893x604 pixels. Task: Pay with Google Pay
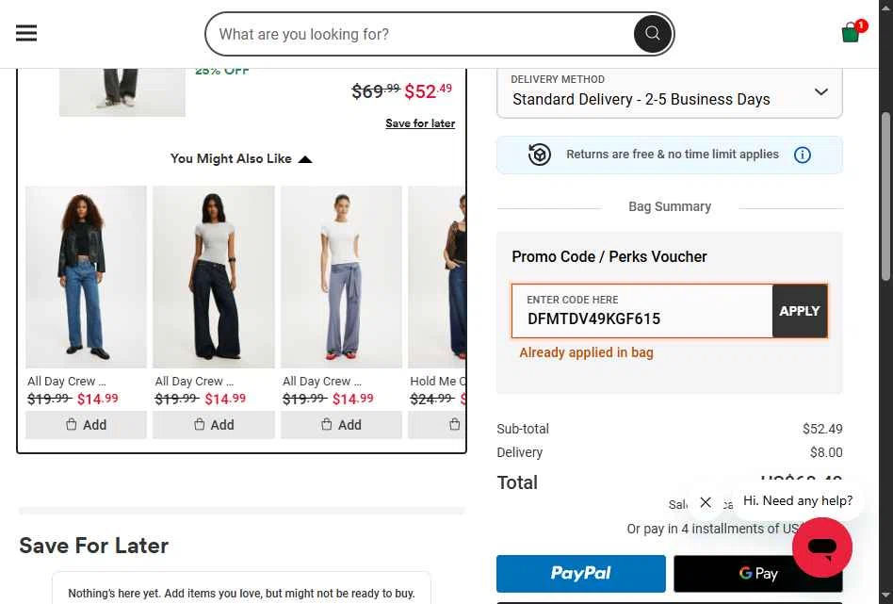click(x=757, y=573)
